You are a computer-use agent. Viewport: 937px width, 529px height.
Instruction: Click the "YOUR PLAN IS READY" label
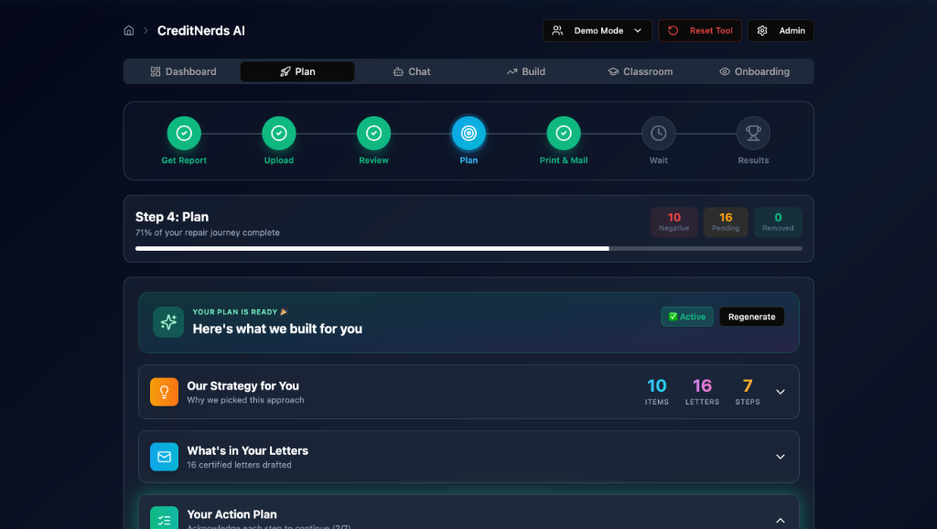(235, 312)
